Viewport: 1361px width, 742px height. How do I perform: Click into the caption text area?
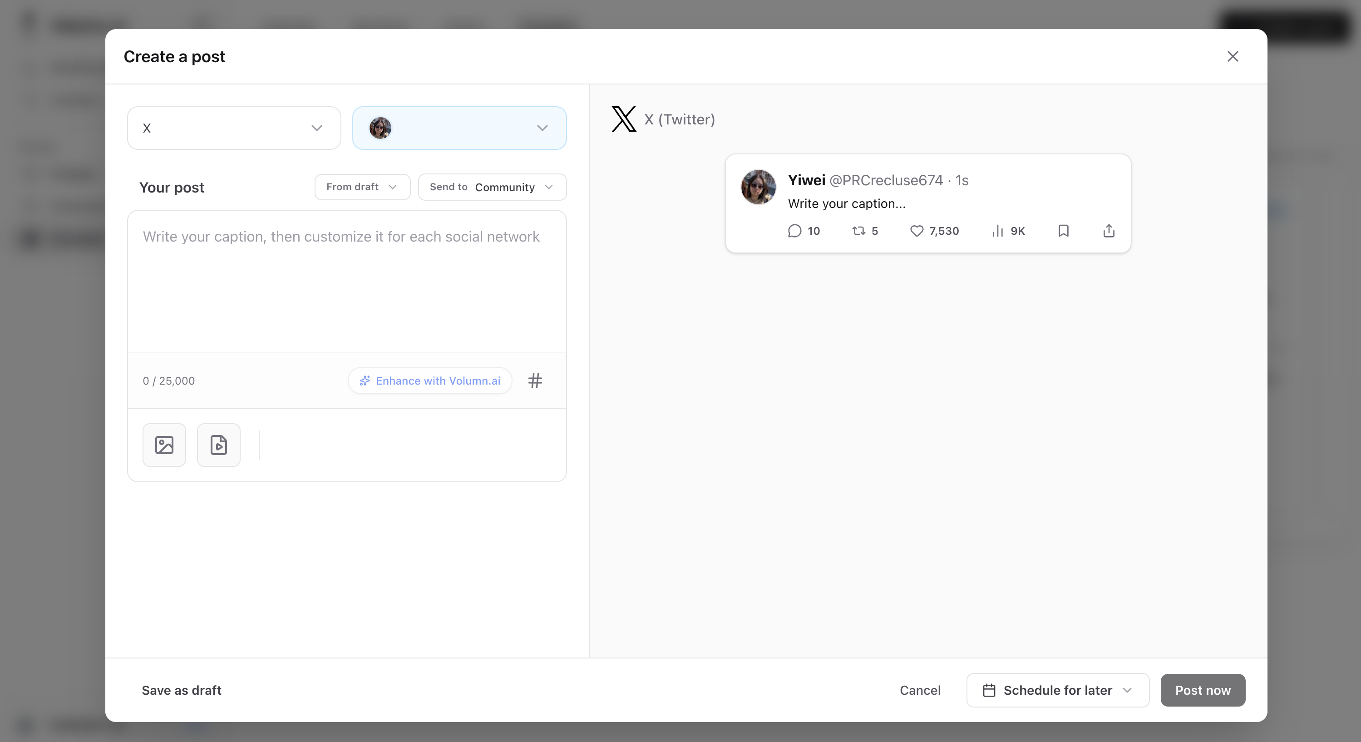[x=346, y=282]
